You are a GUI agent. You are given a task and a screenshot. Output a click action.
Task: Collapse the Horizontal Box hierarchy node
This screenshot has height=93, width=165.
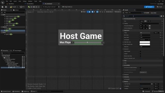7,65
